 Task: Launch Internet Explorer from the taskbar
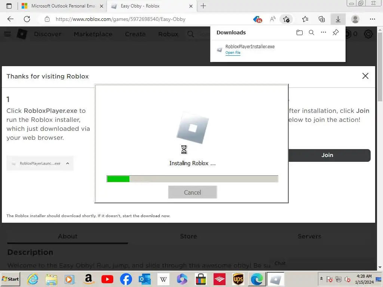[33, 279]
